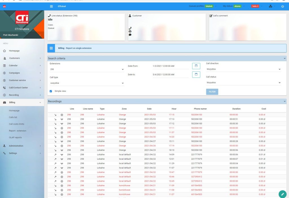289x198 pixels.
Task: Click the network nodes icon in top bar
Action: (x=271, y=6)
